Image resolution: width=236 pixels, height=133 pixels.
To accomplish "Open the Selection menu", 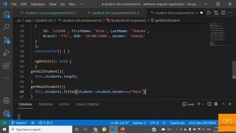I will pyautogui.click(x=38, y=4).
